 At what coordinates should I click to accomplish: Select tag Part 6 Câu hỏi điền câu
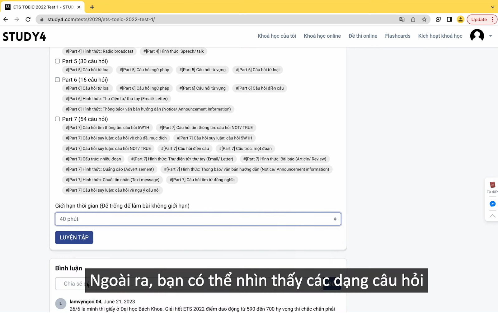(260, 88)
